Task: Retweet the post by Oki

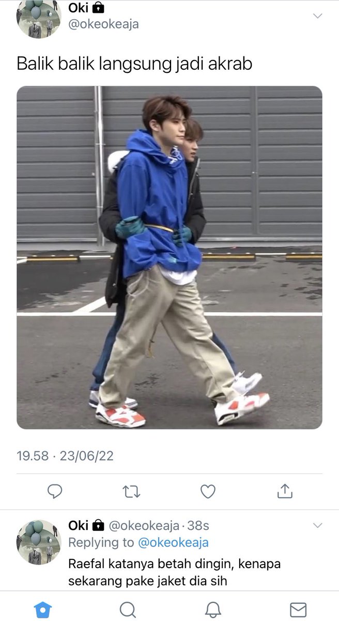Action: click(x=131, y=491)
